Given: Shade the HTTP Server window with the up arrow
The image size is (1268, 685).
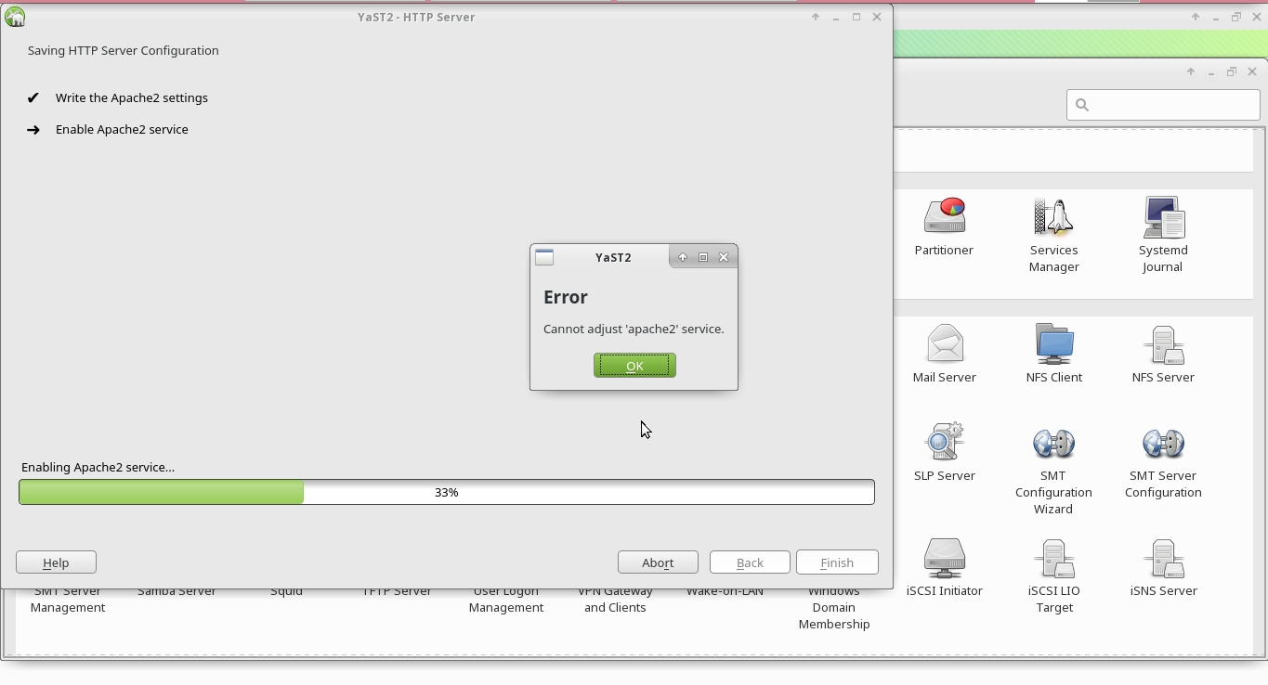Looking at the screenshot, I should (x=816, y=17).
